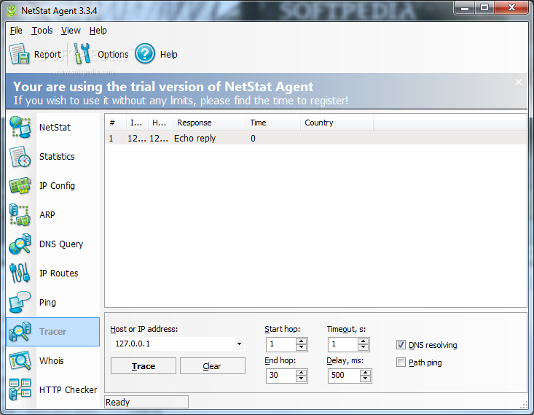Click the HTTP Checker sidebar label
This screenshot has height=415, width=534.
click(68, 389)
